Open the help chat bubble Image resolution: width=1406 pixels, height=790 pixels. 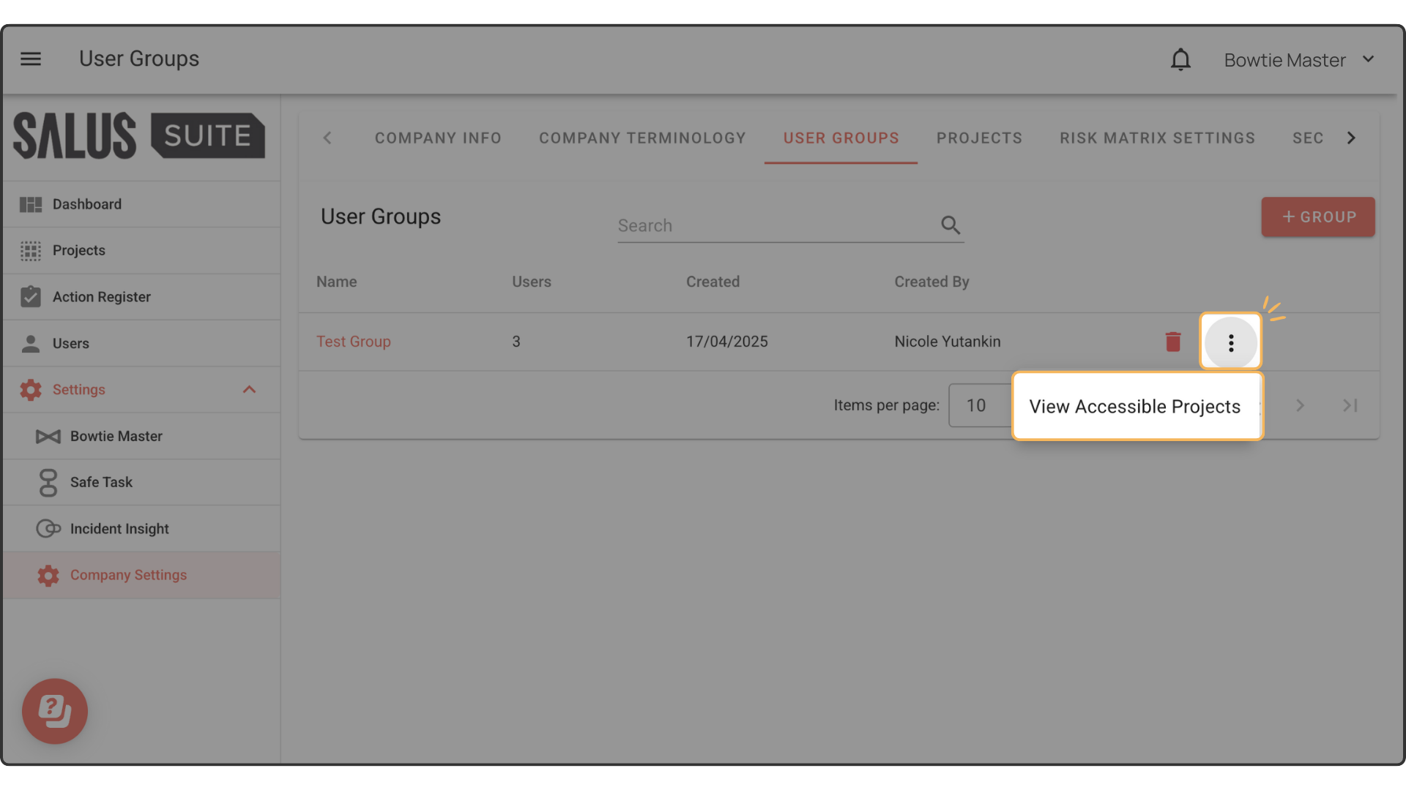pyautogui.click(x=55, y=711)
